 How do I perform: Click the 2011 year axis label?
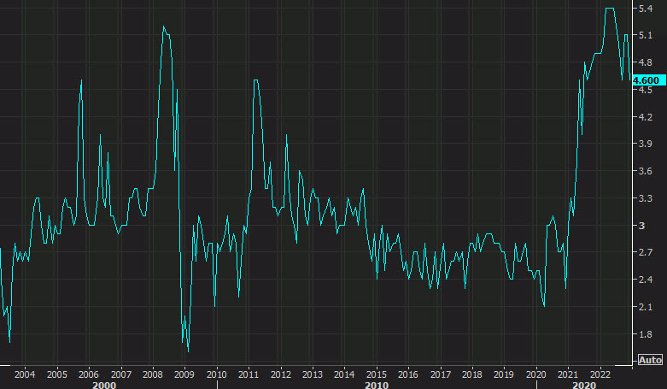249,374
